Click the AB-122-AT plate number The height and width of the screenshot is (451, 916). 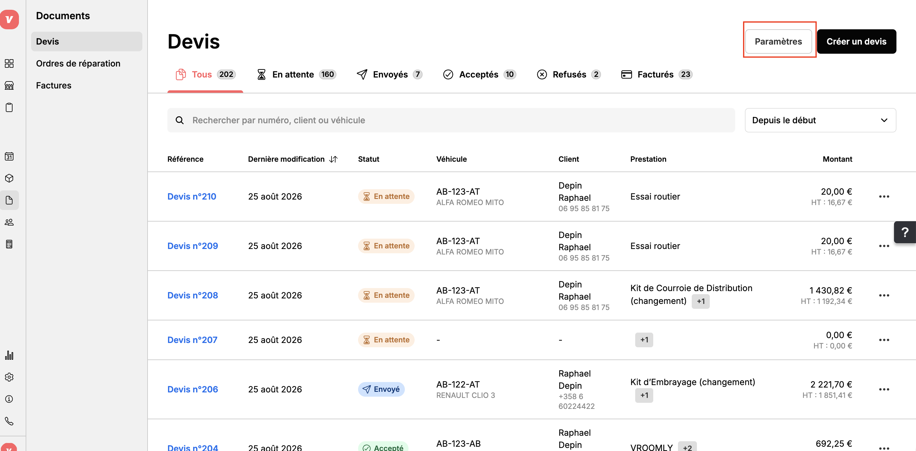click(x=458, y=384)
